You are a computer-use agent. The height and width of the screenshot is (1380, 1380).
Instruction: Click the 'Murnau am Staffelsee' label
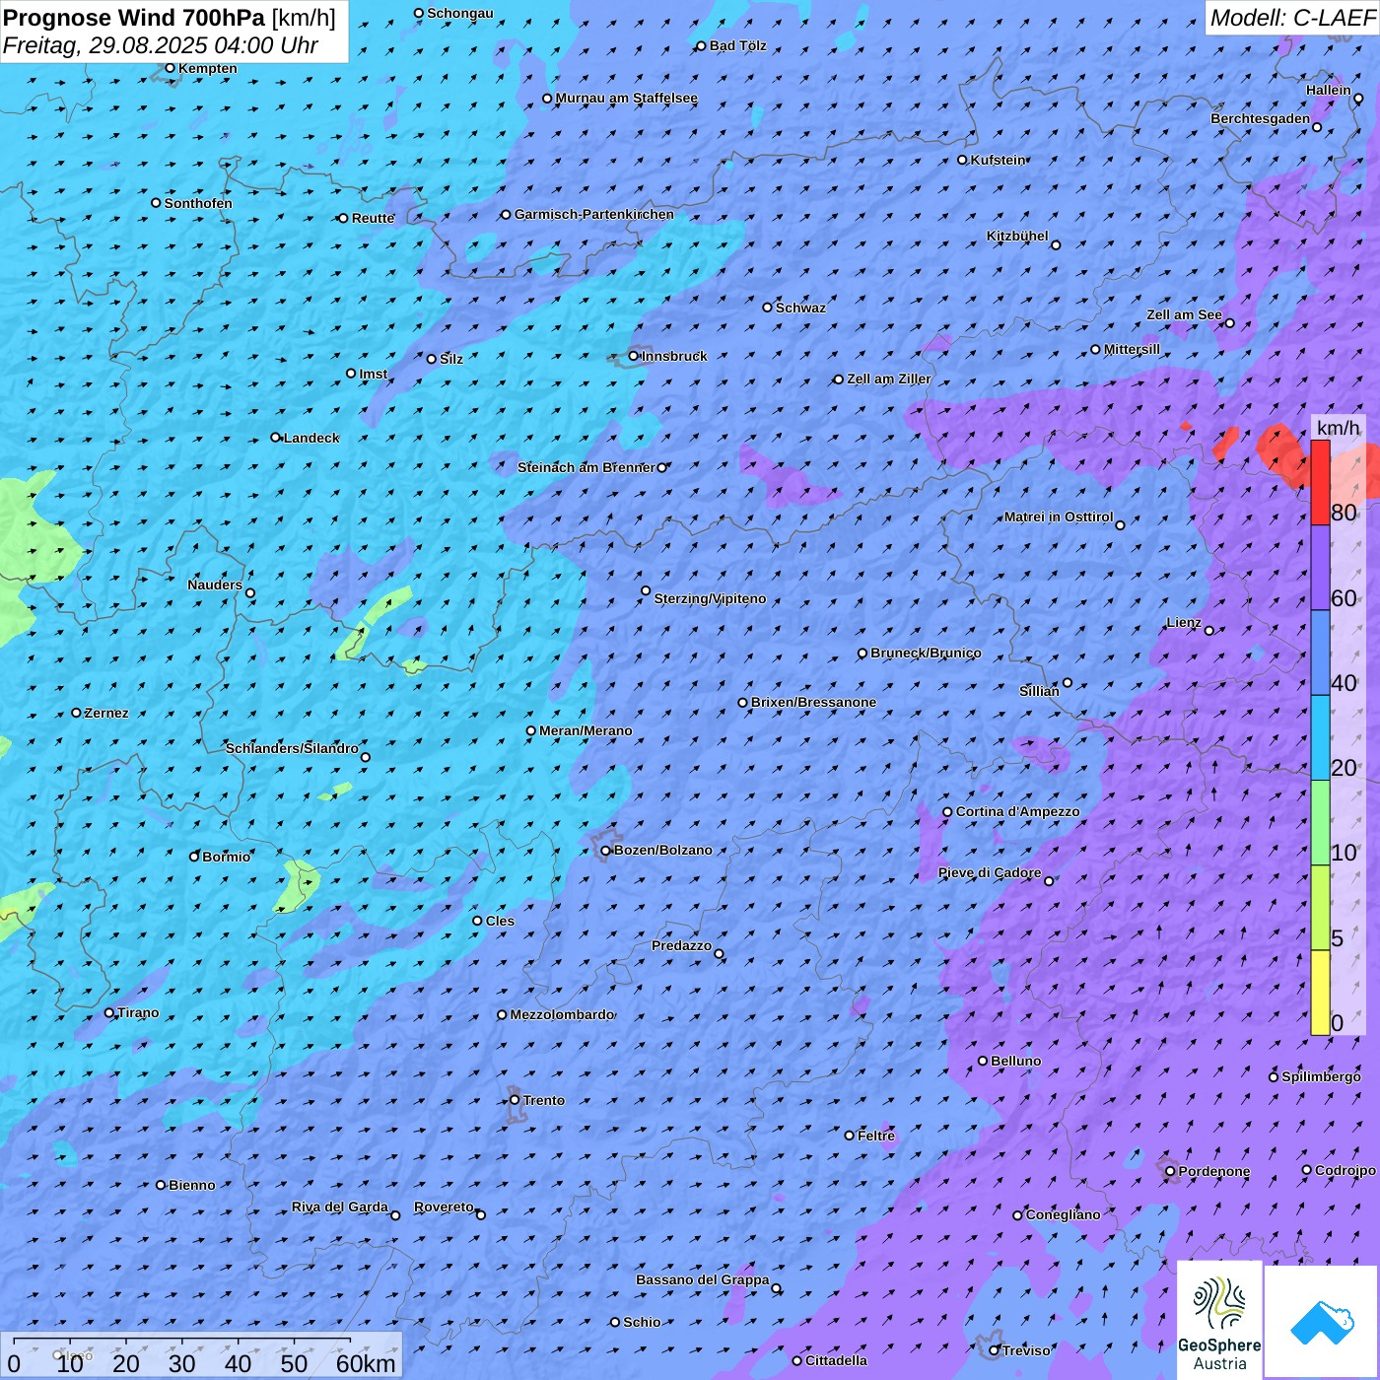(x=626, y=98)
